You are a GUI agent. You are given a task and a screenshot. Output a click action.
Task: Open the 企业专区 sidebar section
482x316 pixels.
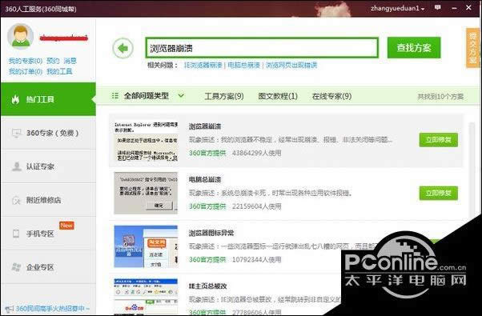tap(48, 267)
